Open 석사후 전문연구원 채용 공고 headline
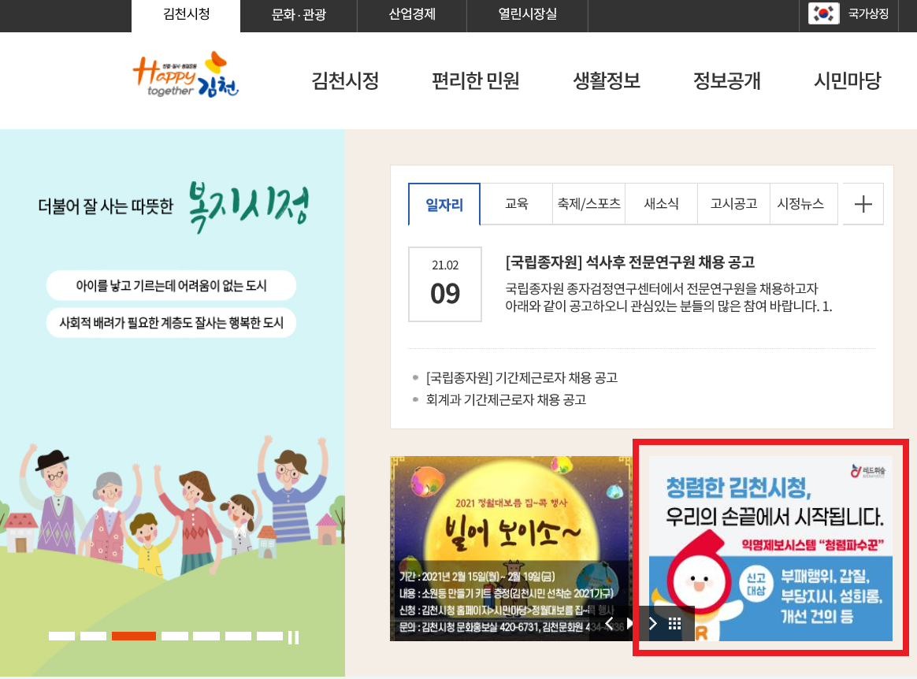Viewport: 917px width, 679px height. coord(630,262)
